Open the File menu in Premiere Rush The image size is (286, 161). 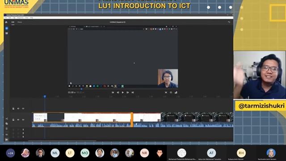6,18
